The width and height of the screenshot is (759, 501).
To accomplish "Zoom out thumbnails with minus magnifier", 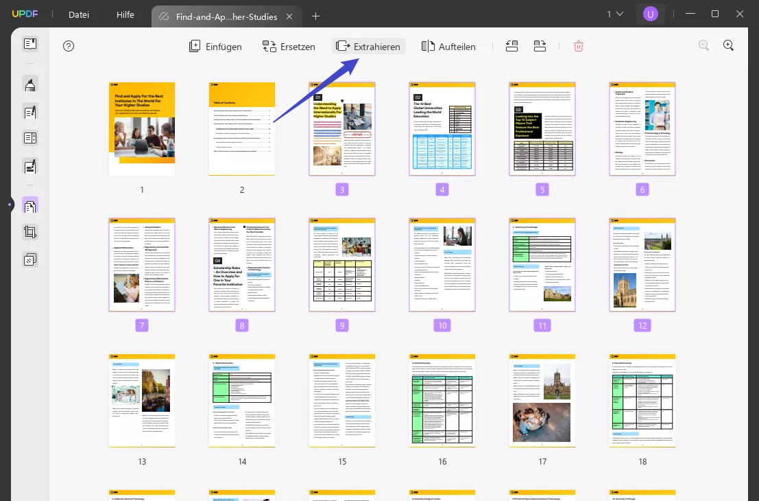I will pyautogui.click(x=704, y=45).
